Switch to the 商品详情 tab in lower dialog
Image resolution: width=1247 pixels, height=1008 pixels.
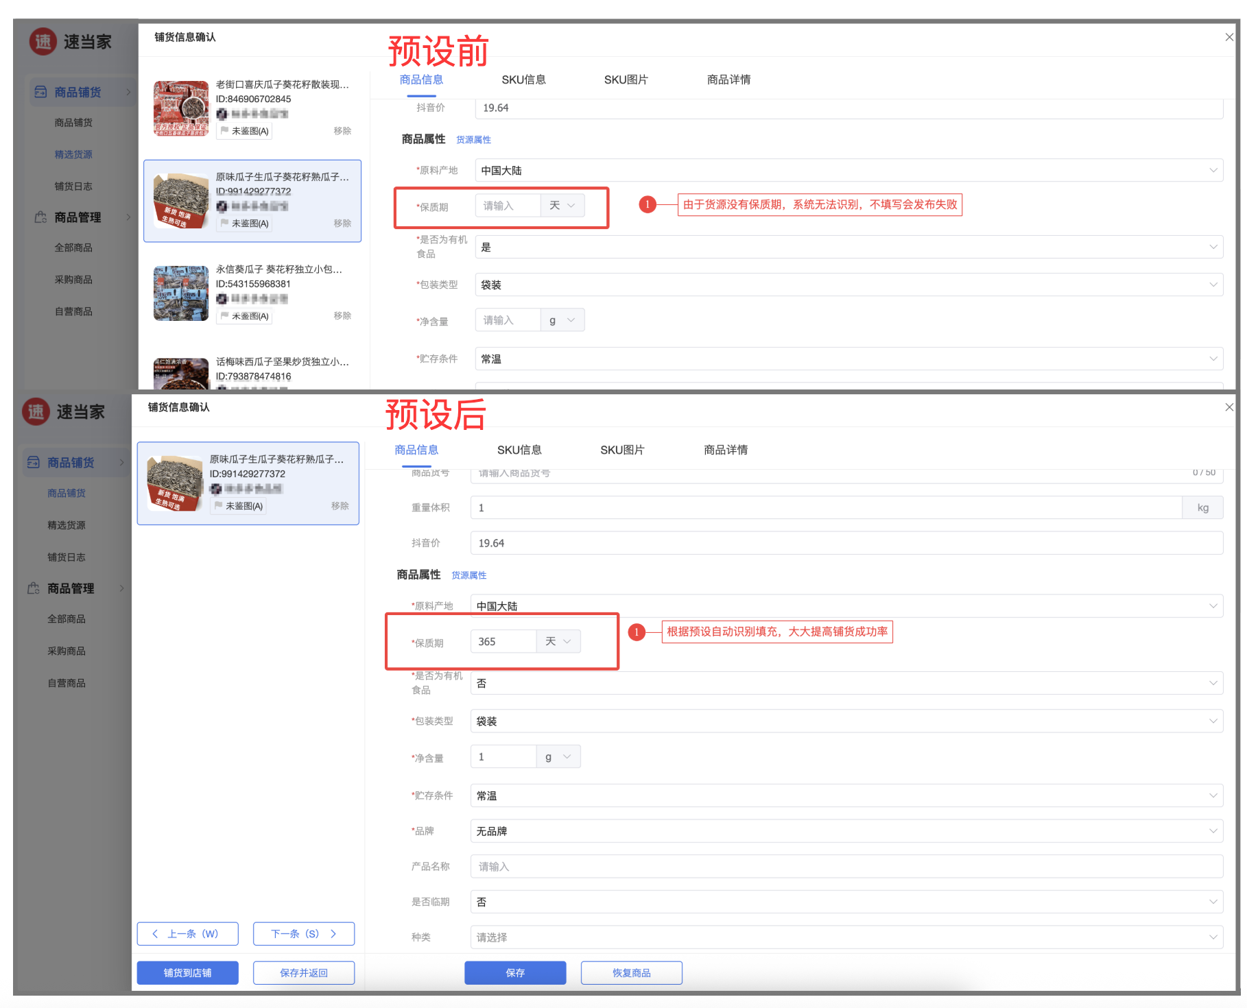[726, 450]
